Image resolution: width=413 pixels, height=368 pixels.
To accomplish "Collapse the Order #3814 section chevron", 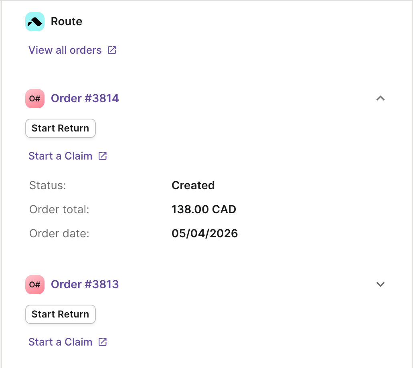I will click(x=381, y=98).
